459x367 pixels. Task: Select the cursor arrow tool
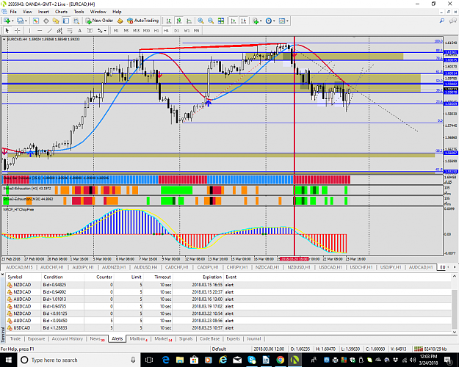pos(7,30)
